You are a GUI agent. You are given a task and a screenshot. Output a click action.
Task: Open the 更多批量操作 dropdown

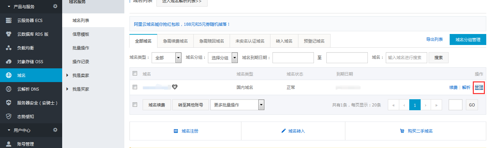click(237, 105)
